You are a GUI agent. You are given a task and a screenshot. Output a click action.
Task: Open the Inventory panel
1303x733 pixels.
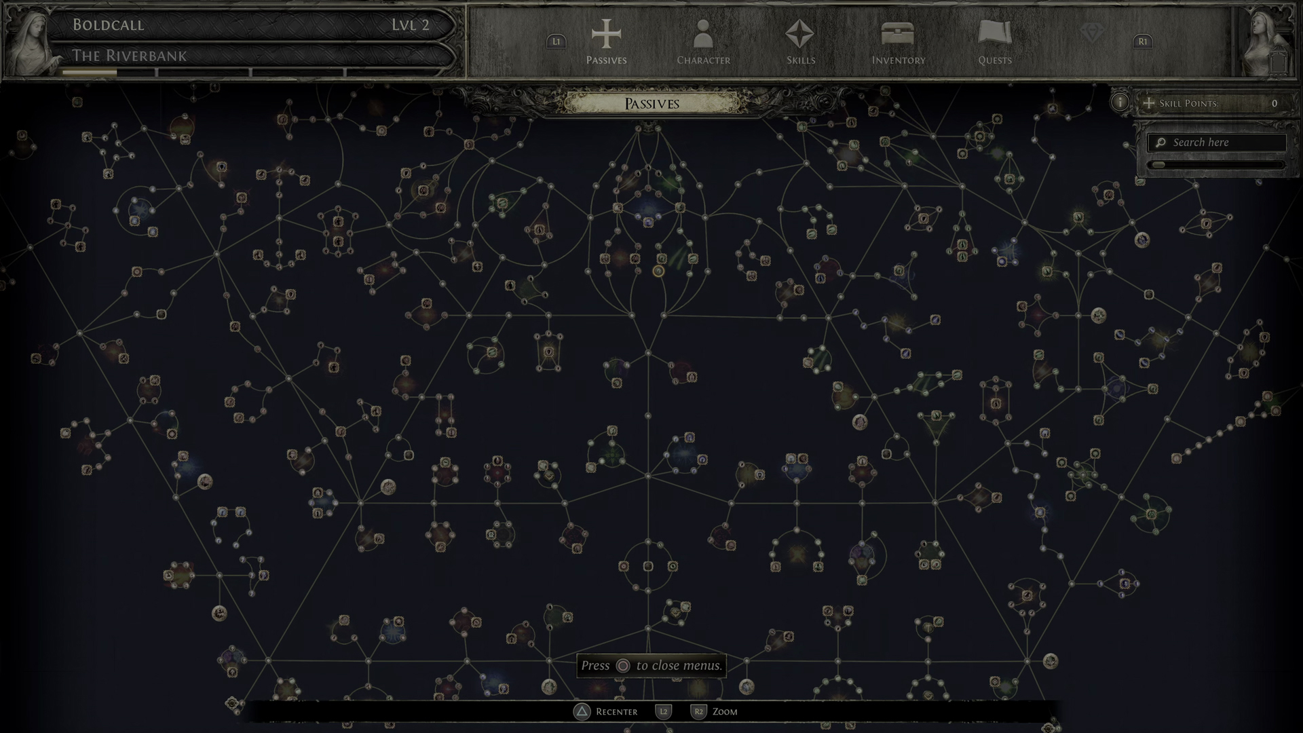(898, 40)
